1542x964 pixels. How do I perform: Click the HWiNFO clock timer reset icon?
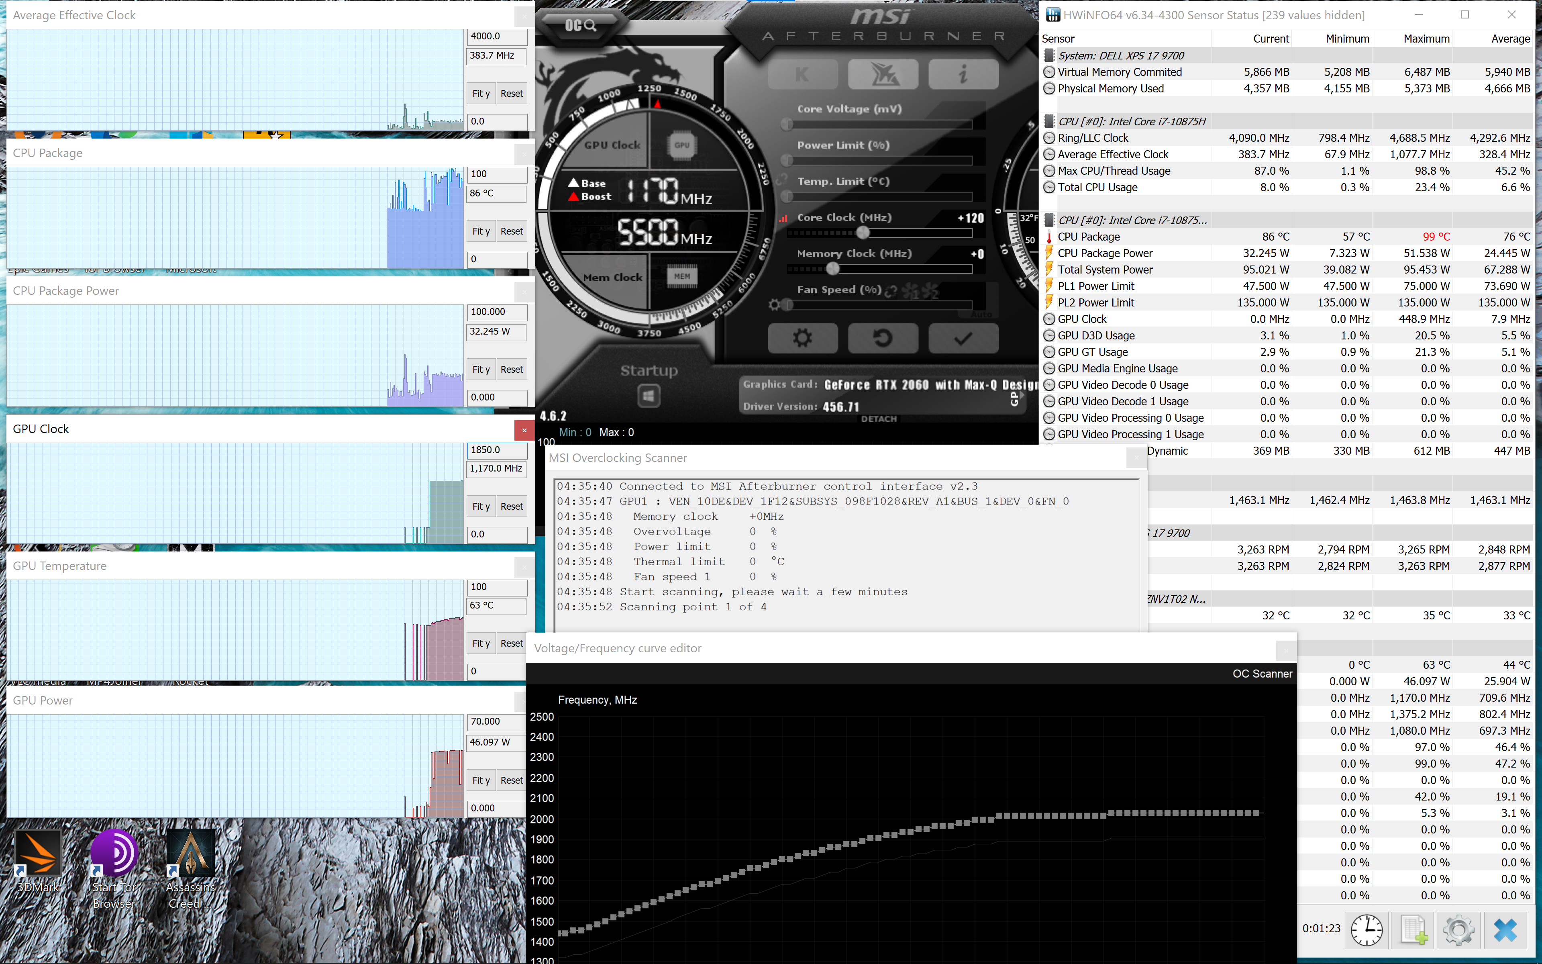click(x=1367, y=929)
